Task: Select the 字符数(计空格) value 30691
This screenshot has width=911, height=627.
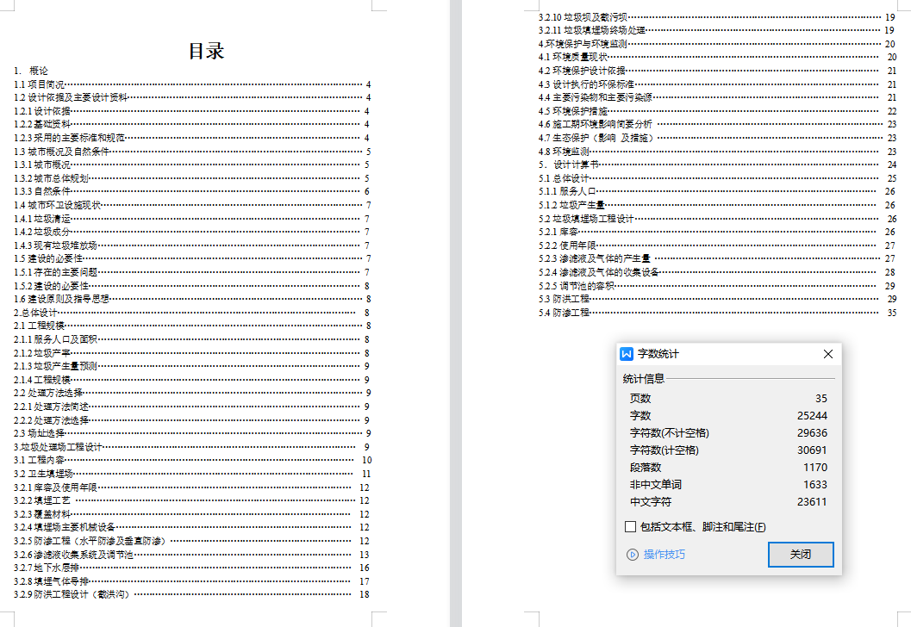Action: [812, 450]
